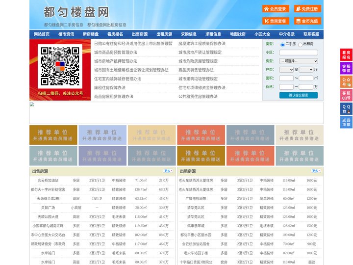This screenshot has height=265, width=353.
Task: Click the QR code banner image
Action: click(x=60, y=70)
